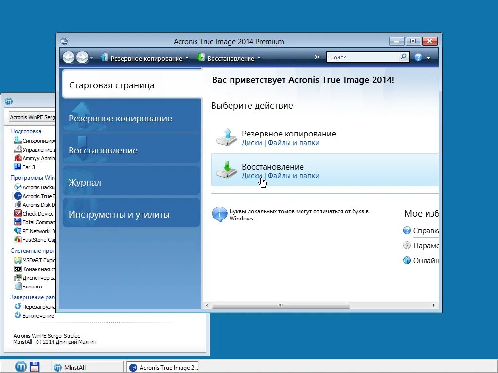Open Блокнот in MInstAll list
The height and width of the screenshot is (373, 498).
(29, 287)
